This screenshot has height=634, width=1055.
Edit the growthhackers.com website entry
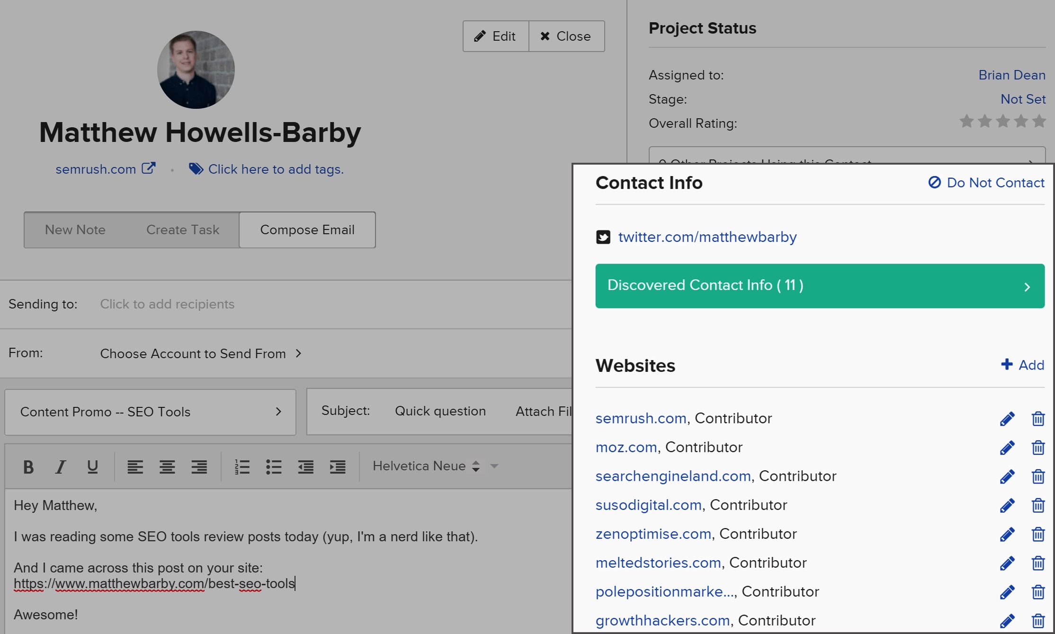coord(1007,621)
